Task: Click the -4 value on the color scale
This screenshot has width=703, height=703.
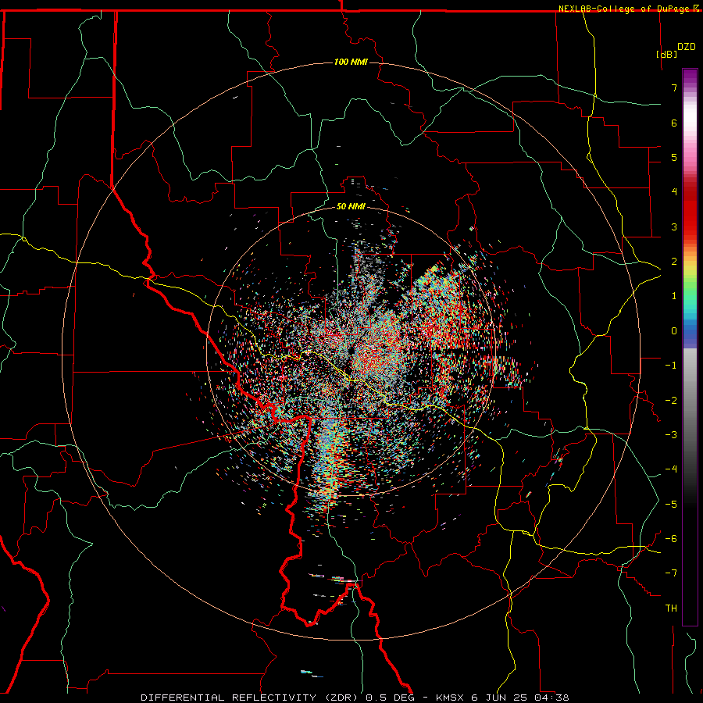Action: pyautogui.click(x=671, y=469)
